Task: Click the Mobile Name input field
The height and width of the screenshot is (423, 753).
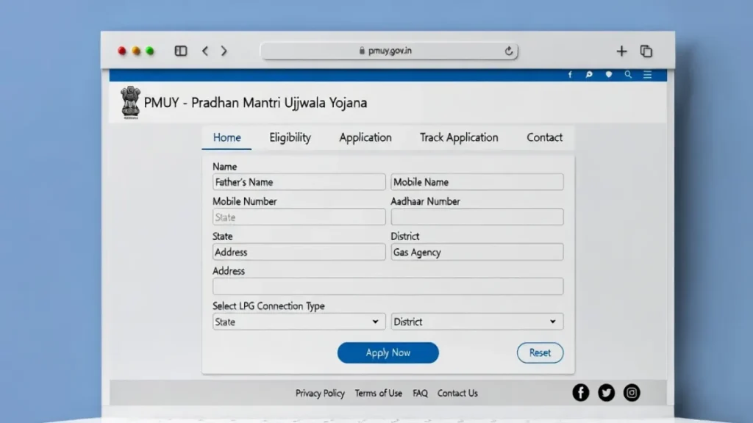Action: coord(477,182)
